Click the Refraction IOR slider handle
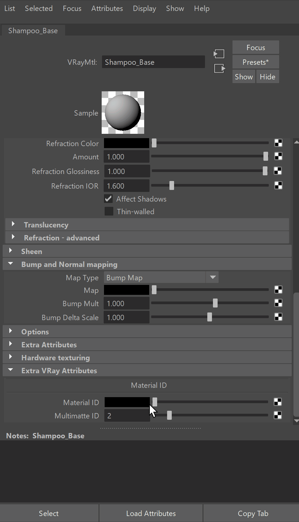299x522 pixels. point(172,185)
